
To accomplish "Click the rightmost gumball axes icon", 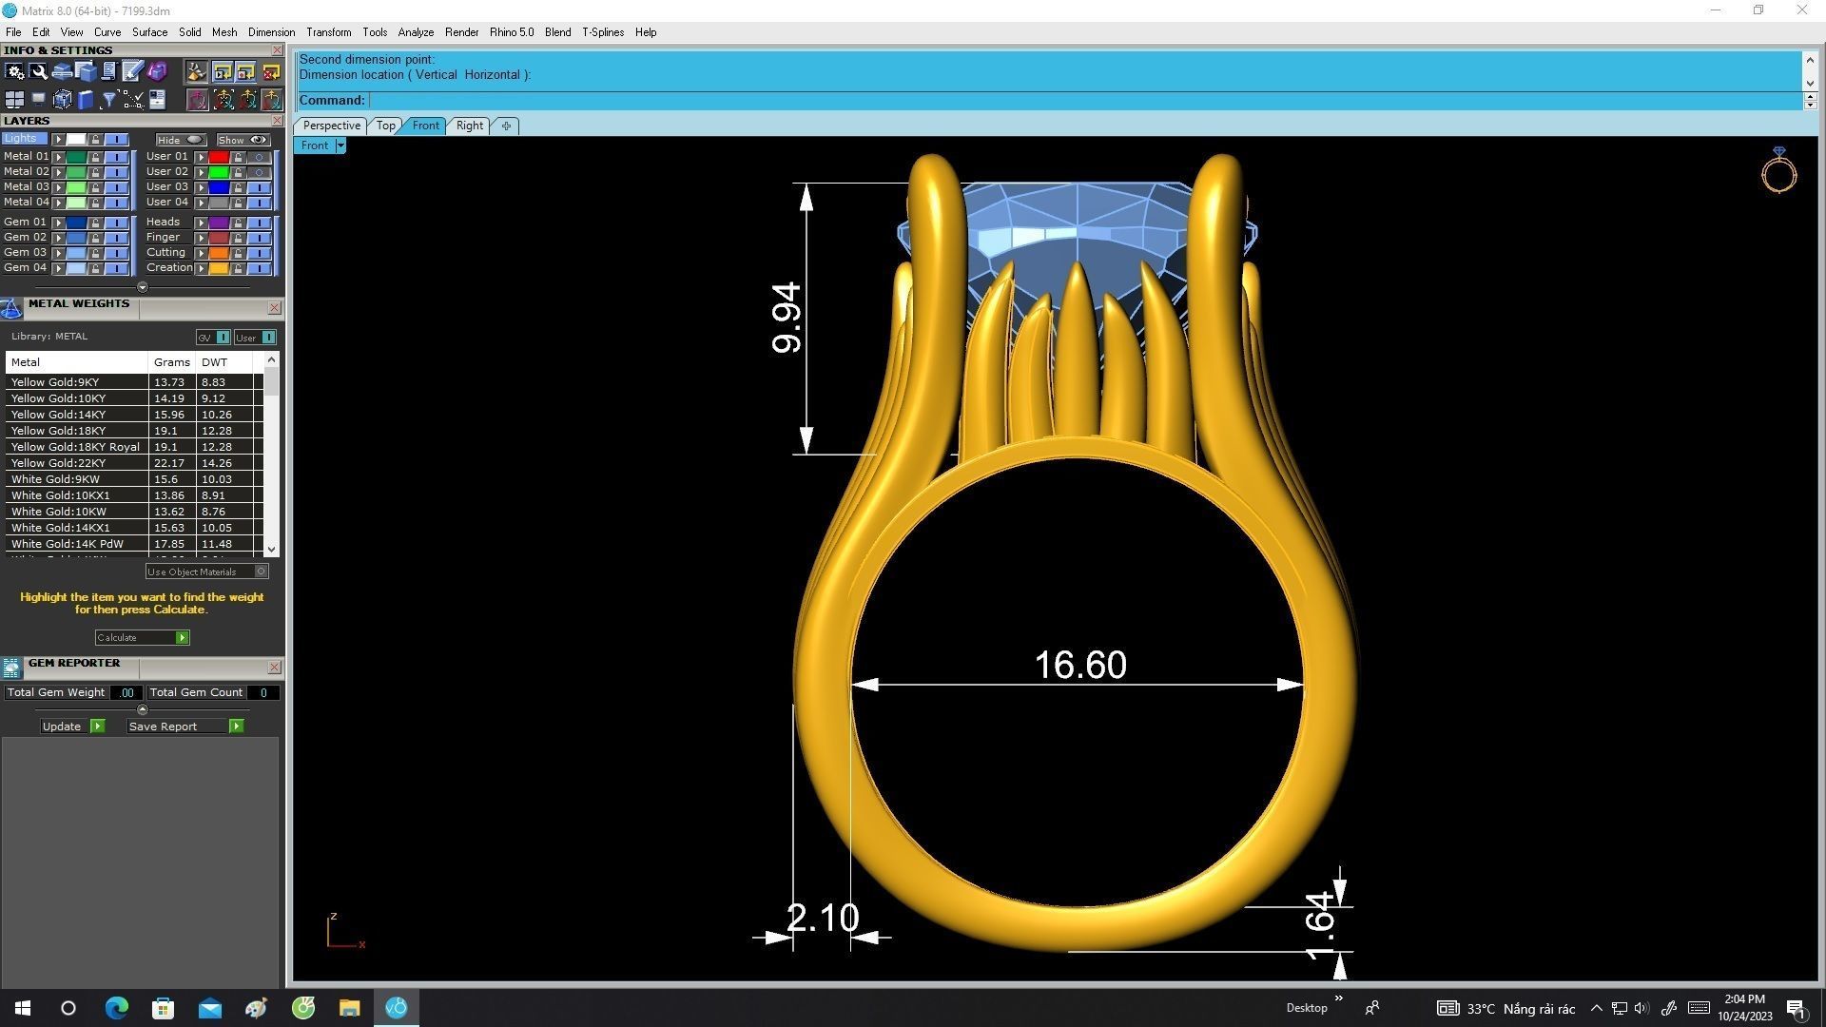I will pyautogui.click(x=271, y=99).
